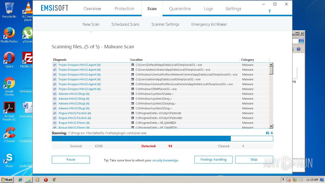Image resolution: width=325 pixels, height=183 pixels.
Task: Open the Emergency Kit Maker sub-tab
Action: click(209, 24)
